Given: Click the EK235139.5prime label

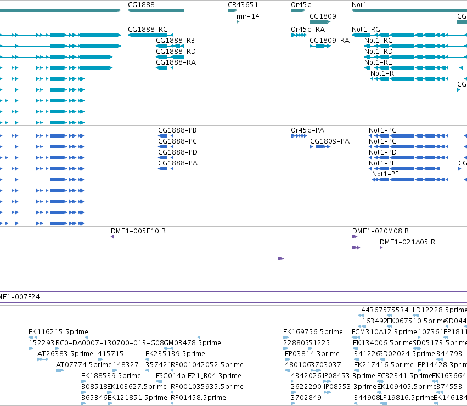Looking at the screenshot, I should tap(175, 354).
